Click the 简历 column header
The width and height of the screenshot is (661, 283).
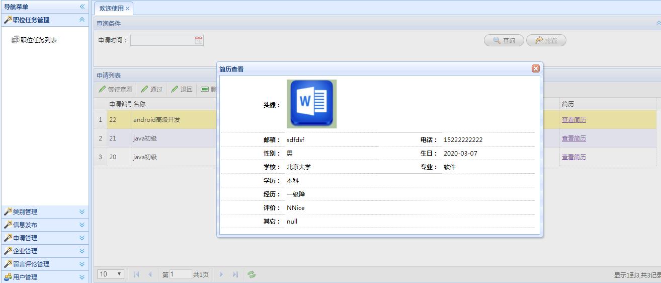point(608,104)
